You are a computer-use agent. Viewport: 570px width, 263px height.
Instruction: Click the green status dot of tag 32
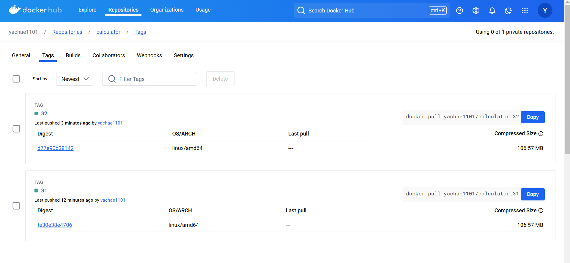(36, 114)
